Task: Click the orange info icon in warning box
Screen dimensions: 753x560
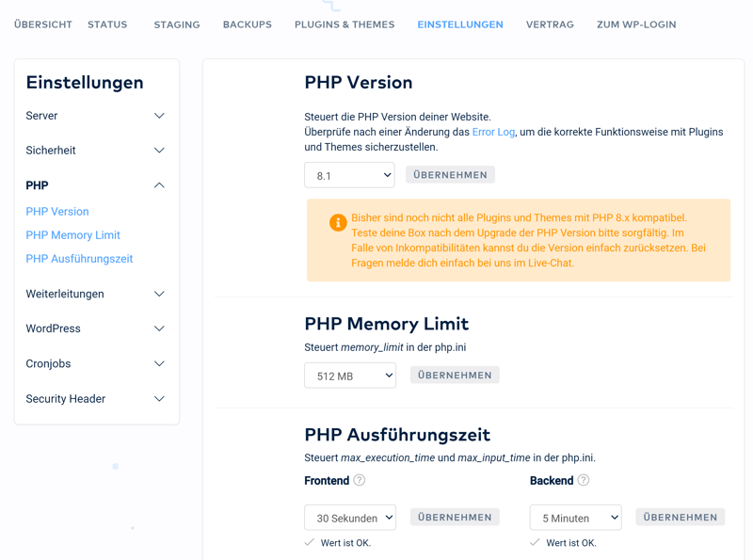Action: coord(337,223)
